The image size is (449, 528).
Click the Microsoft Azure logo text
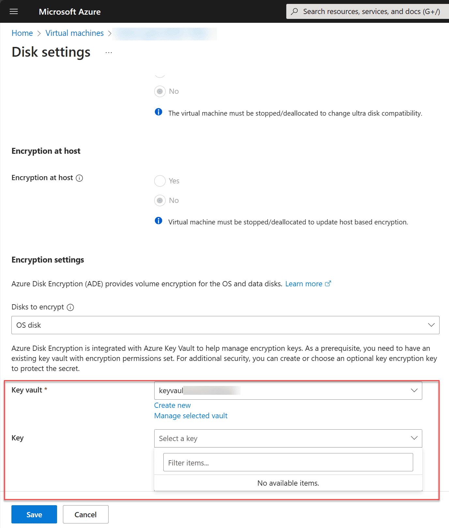coord(70,12)
